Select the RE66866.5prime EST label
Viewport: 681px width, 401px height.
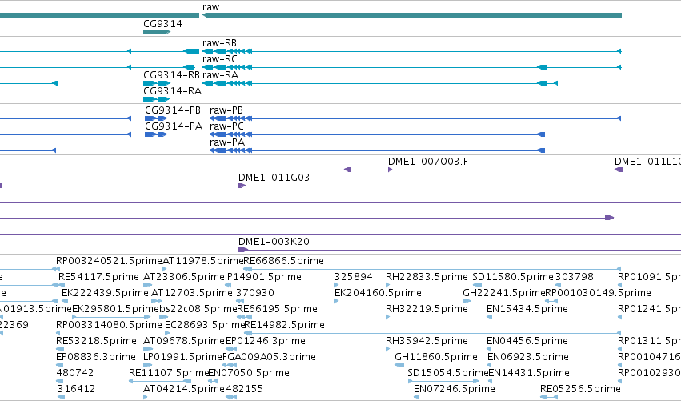[x=283, y=261]
